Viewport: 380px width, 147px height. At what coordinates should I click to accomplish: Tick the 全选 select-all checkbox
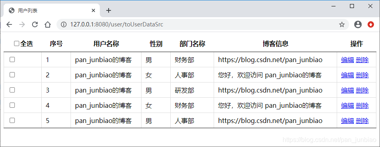coord(16,44)
